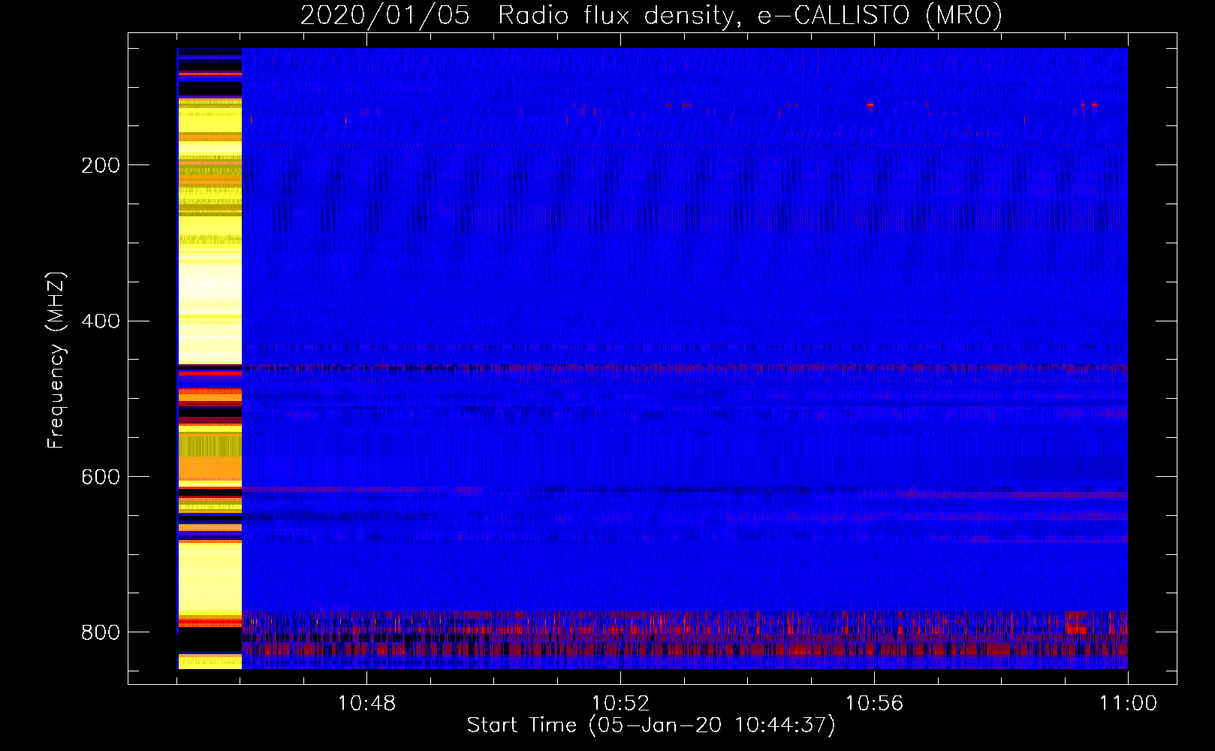Click the 11:00 time tick label
This screenshot has width=1215, height=751.
coord(1128,704)
